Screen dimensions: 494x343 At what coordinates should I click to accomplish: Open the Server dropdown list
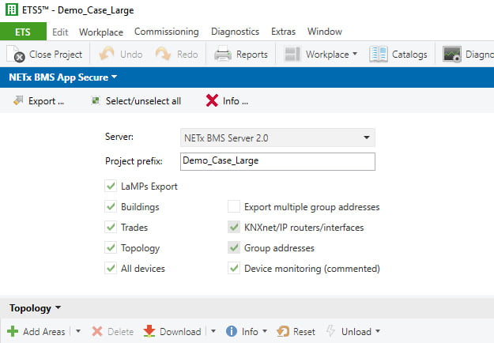pyautogui.click(x=367, y=138)
